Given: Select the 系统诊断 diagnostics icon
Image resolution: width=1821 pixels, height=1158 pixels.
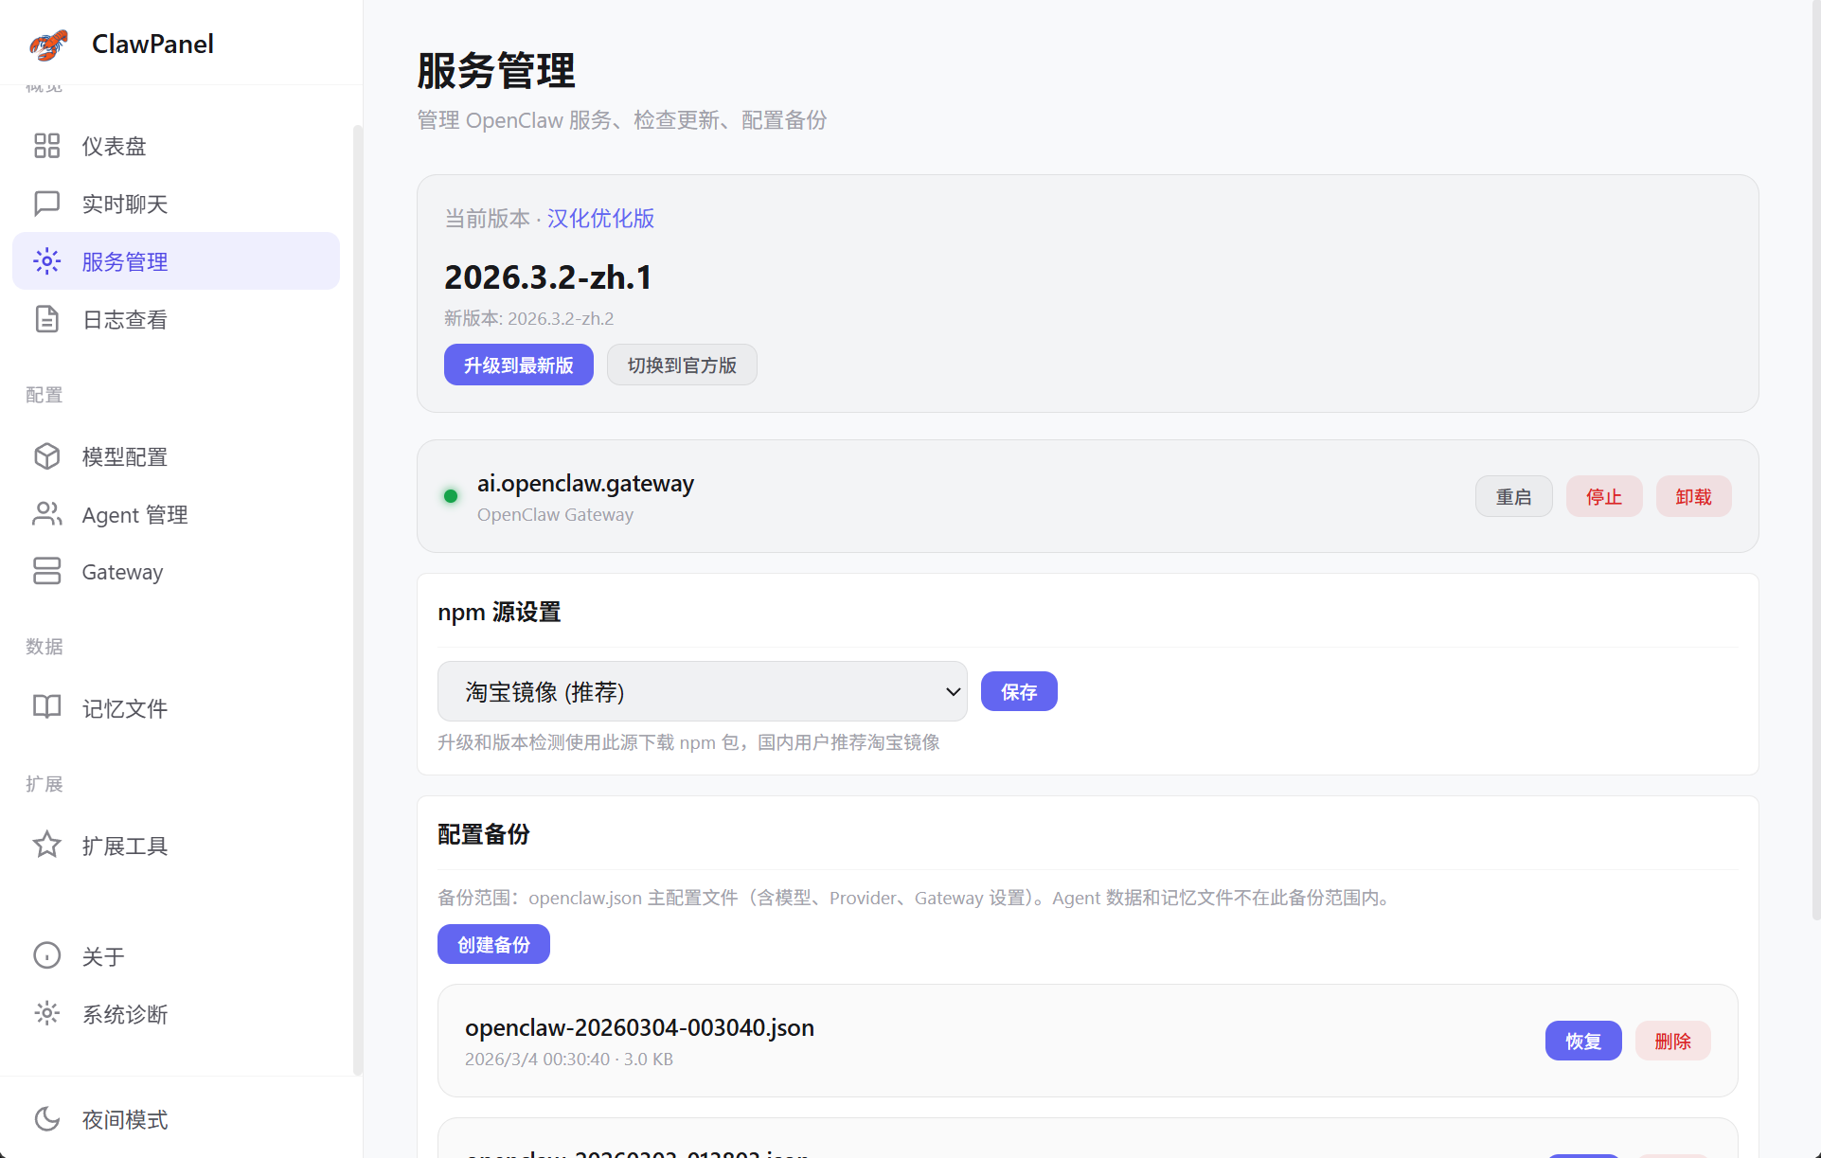Looking at the screenshot, I should pos(47,1013).
